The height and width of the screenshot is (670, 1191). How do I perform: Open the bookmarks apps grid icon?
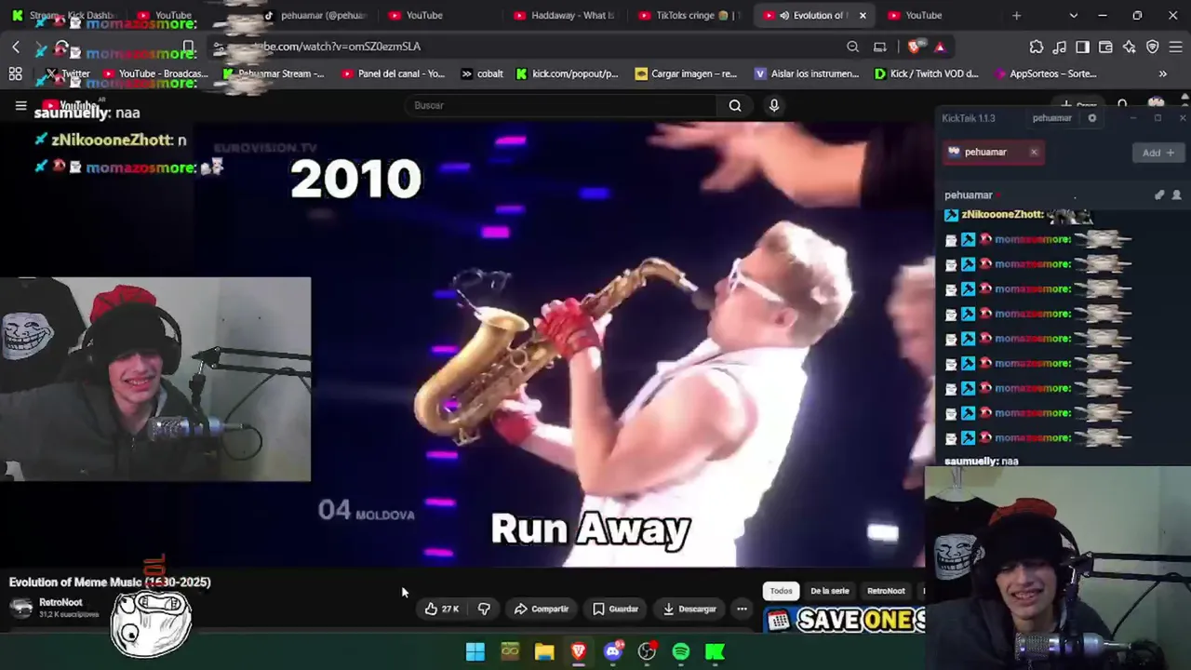pos(16,74)
